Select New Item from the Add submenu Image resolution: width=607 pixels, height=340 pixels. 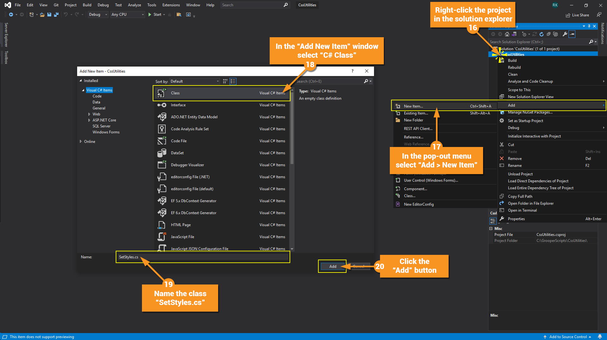pos(413,106)
